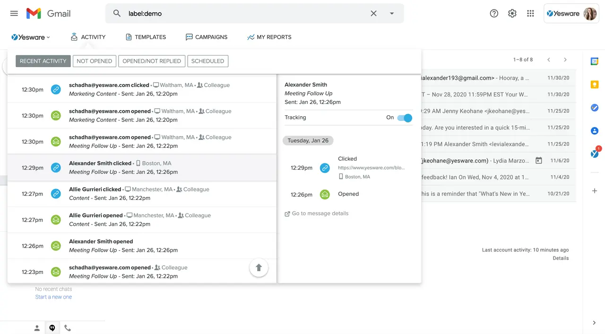Click the Clicked event icon in details

pyautogui.click(x=325, y=168)
